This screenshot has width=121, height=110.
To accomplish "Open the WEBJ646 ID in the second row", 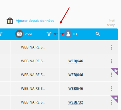I will [76, 61].
